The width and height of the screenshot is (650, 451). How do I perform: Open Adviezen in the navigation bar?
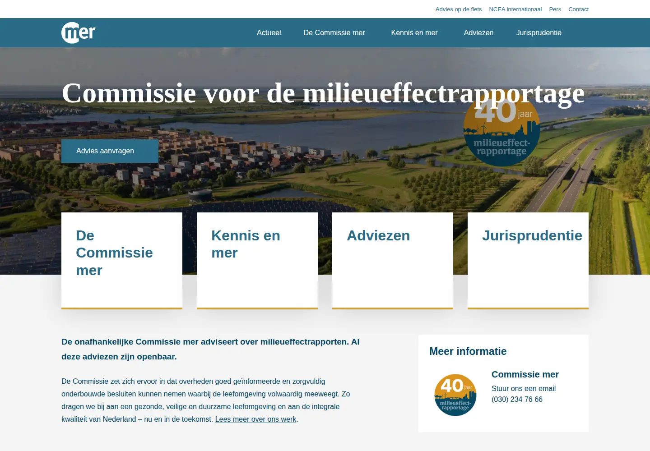[x=478, y=32]
